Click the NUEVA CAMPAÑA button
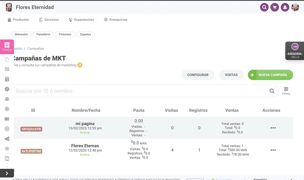This screenshot has width=304, height=180. 270,75
